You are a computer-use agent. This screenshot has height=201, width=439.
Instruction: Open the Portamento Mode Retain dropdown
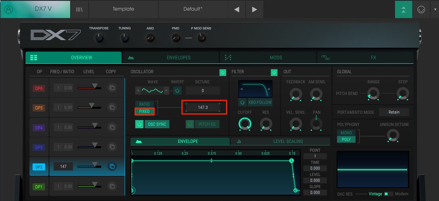pyautogui.click(x=394, y=112)
